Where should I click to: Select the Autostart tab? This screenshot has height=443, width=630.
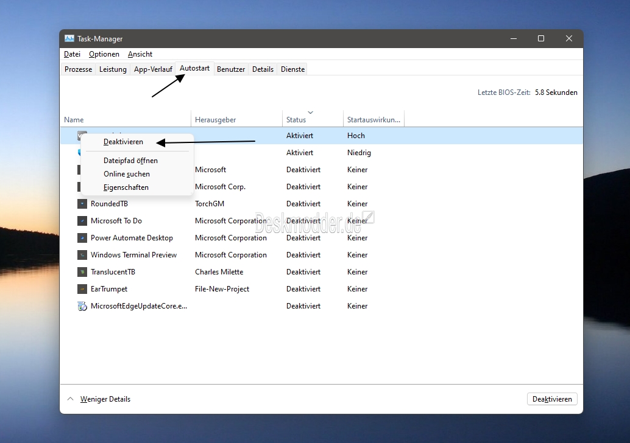194,68
